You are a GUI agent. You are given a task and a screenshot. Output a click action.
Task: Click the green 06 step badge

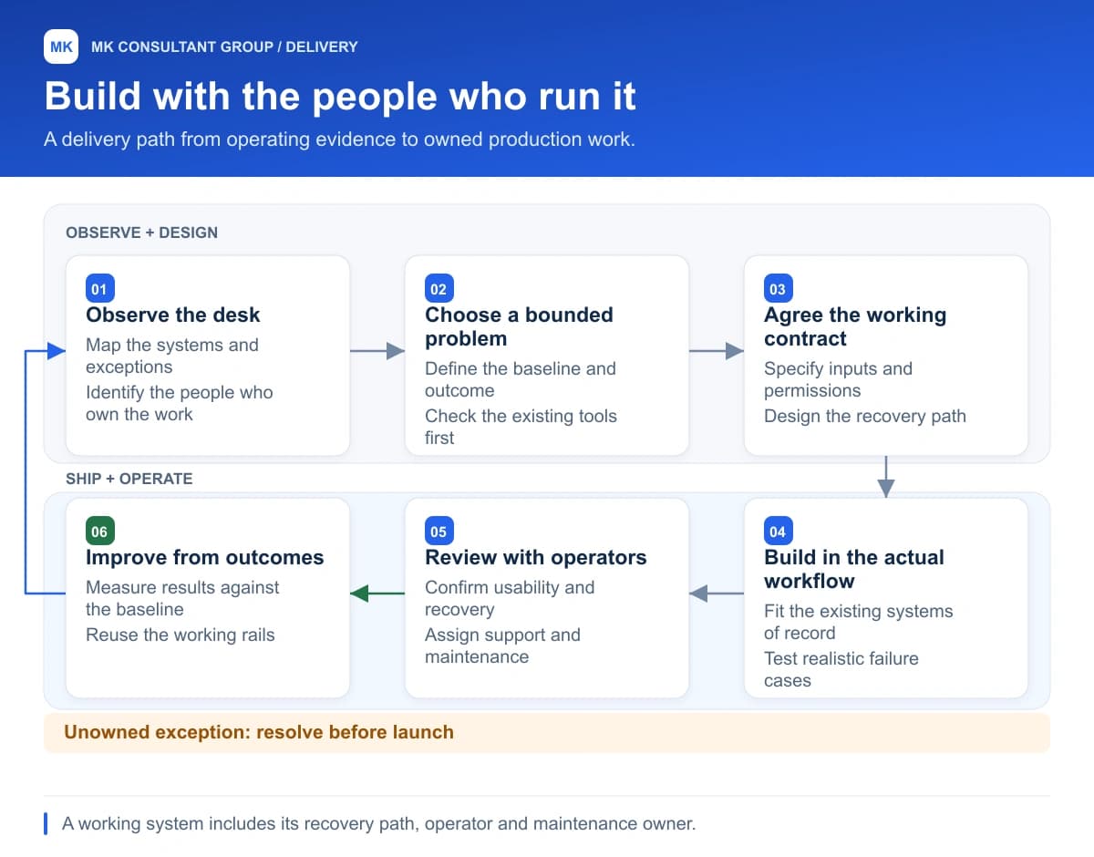point(98,532)
